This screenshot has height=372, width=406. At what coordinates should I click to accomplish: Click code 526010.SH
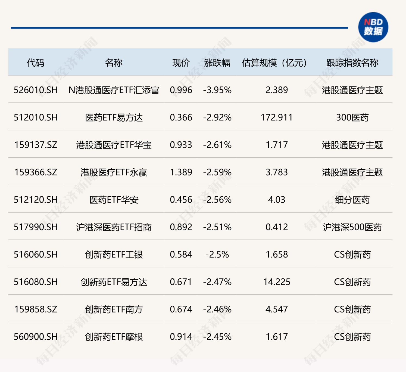click(36, 90)
